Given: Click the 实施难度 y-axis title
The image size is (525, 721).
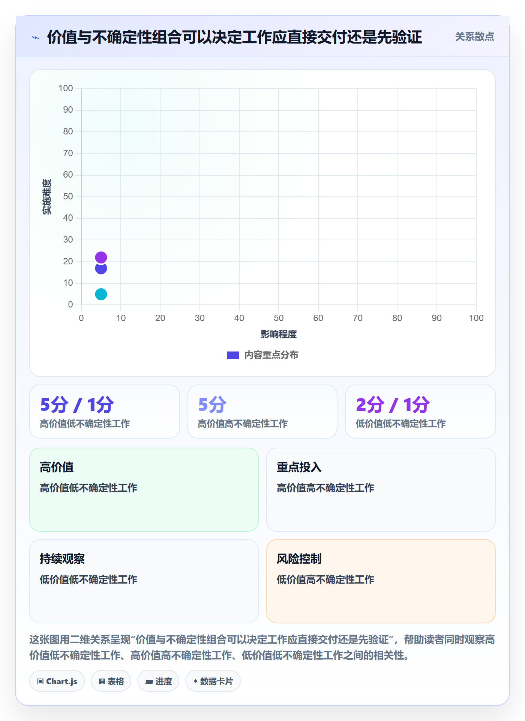Looking at the screenshot, I should click(47, 197).
